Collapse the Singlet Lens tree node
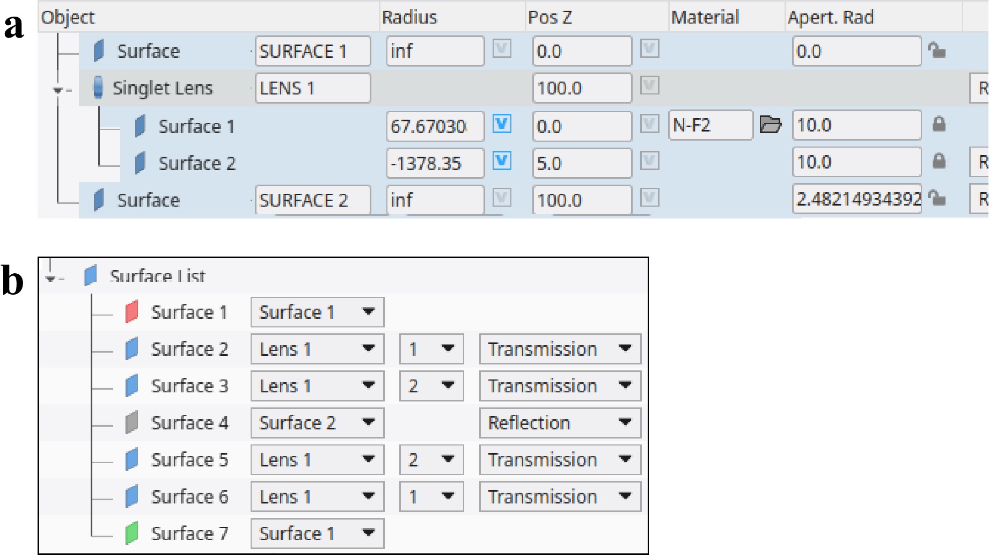The height and width of the screenshot is (555, 989). point(58,90)
